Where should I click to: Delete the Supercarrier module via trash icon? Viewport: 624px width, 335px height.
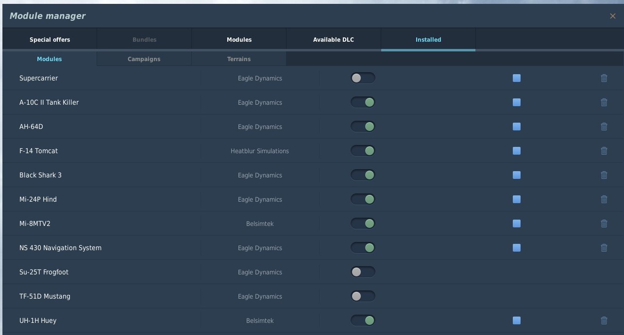[604, 78]
